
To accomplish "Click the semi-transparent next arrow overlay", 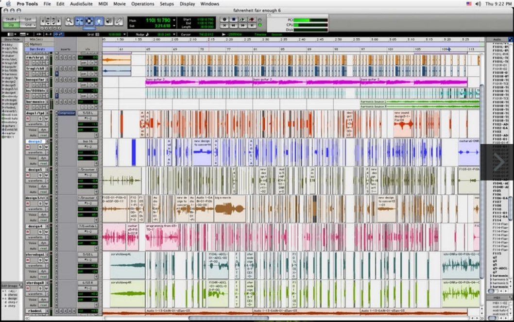I will click(x=497, y=162).
